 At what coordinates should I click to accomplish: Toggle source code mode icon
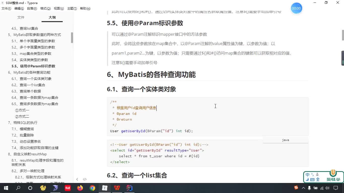(85, 179)
